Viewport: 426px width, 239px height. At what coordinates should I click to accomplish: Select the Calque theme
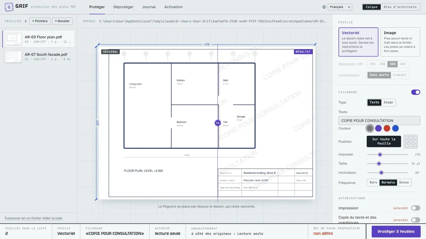pos(371,7)
